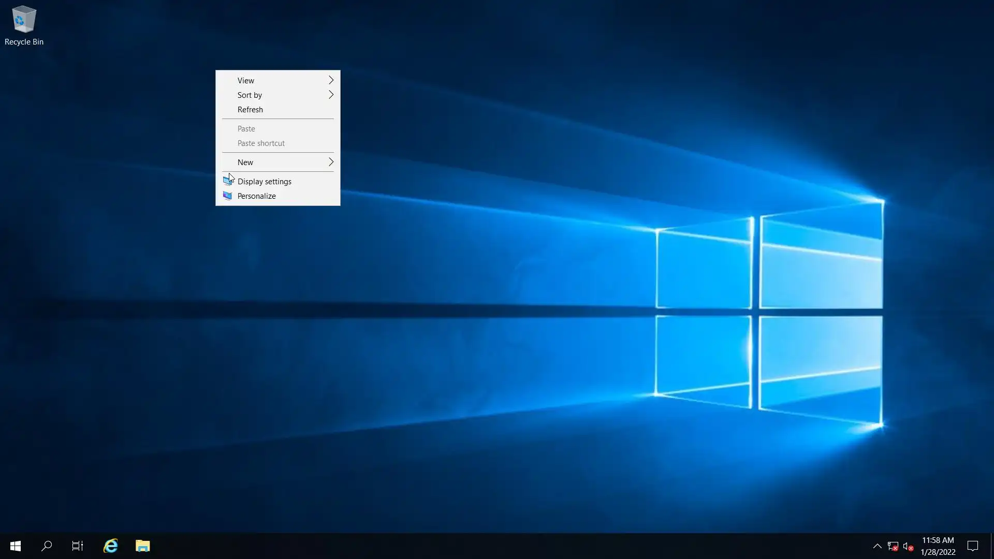Open the Action Center notification icon
This screenshot has width=994, height=559.
click(x=973, y=546)
